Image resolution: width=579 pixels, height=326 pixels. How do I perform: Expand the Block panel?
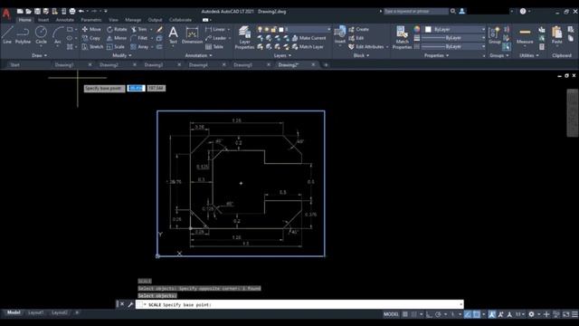tap(361, 55)
